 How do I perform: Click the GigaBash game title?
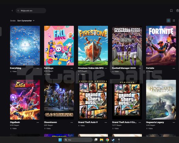pyautogui.click(x=15, y=122)
